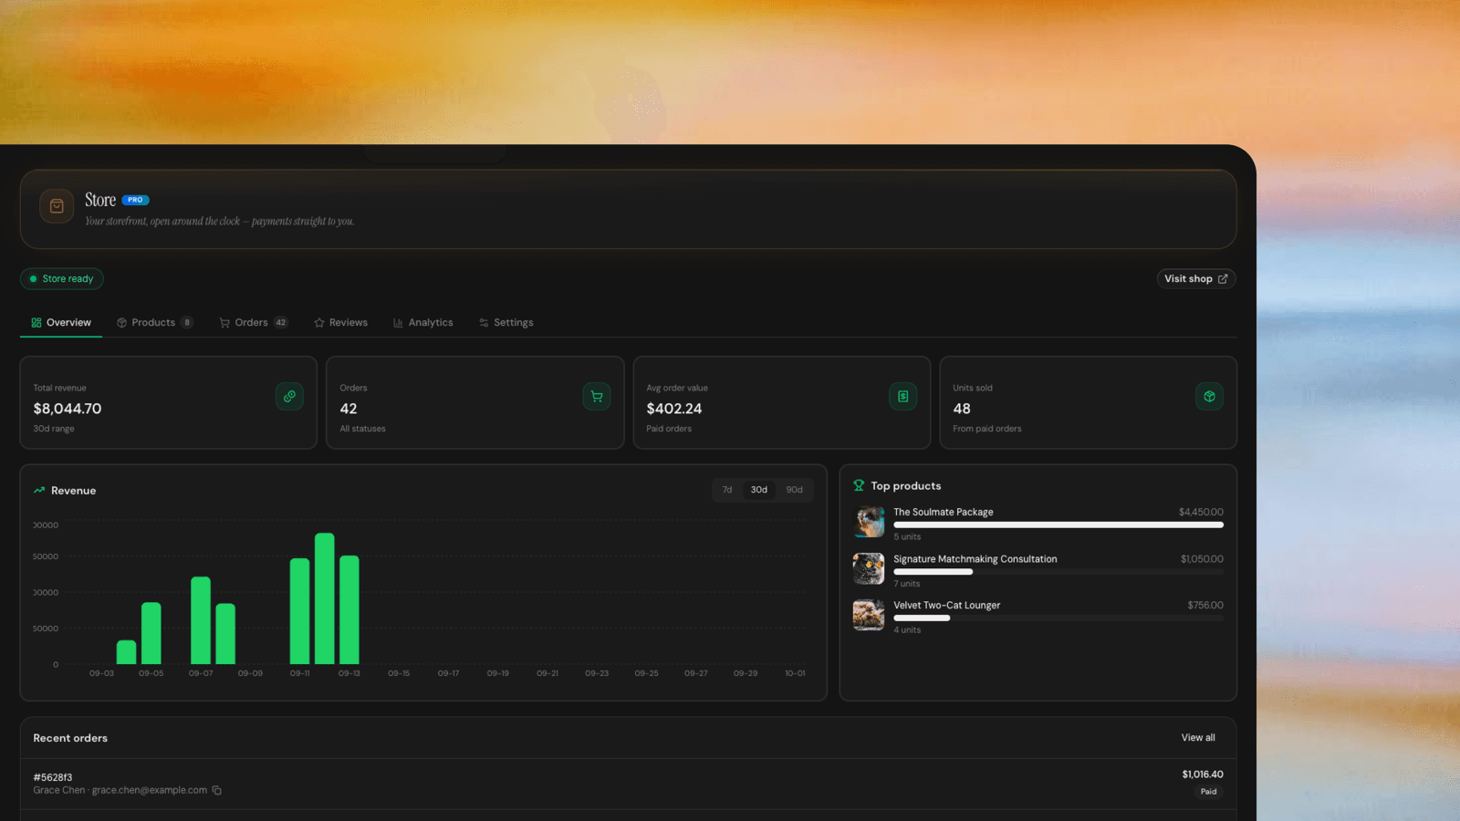Open shop via Visit shop button
This screenshot has width=1460, height=821.
(1195, 279)
